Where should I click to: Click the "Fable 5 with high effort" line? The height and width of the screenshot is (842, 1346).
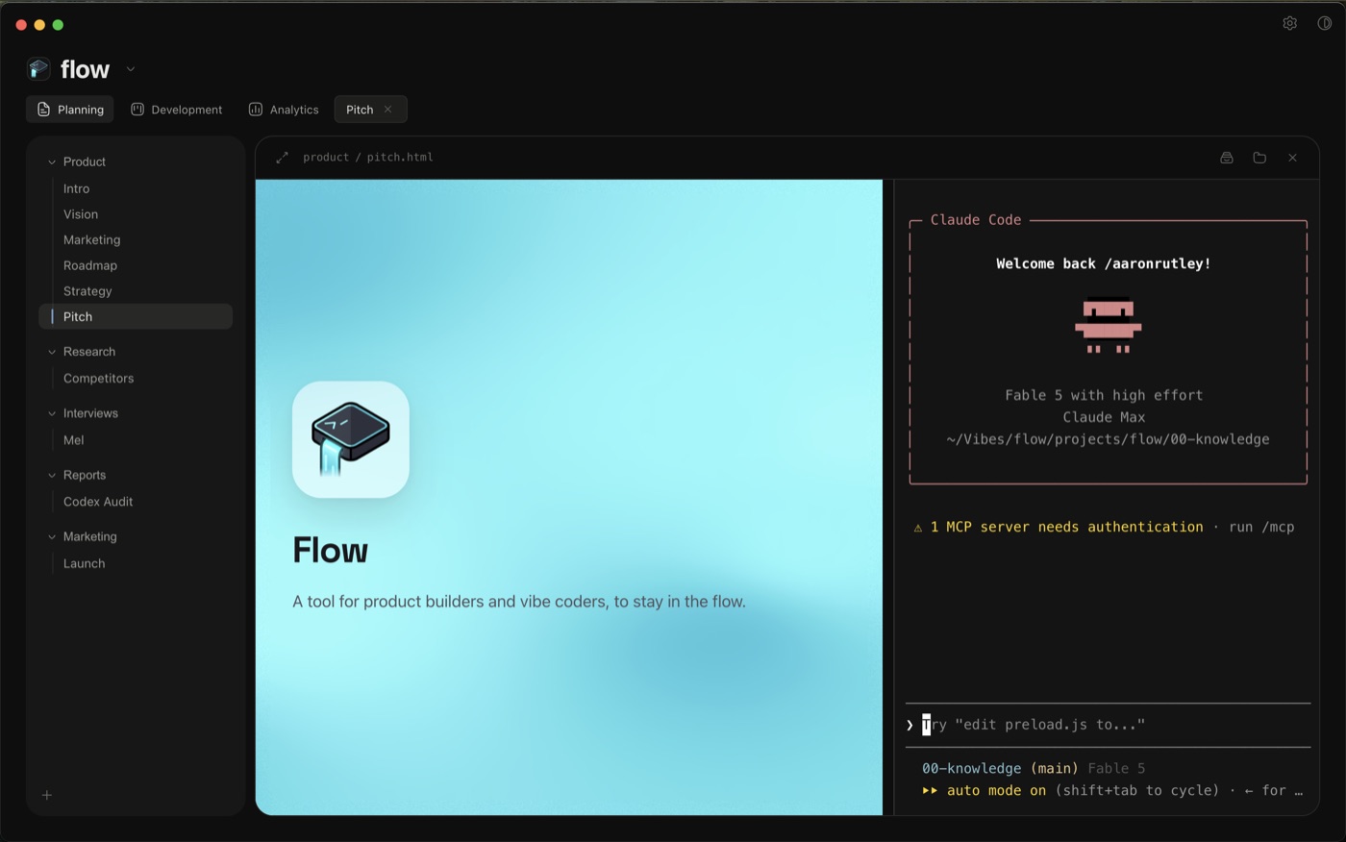pos(1104,395)
